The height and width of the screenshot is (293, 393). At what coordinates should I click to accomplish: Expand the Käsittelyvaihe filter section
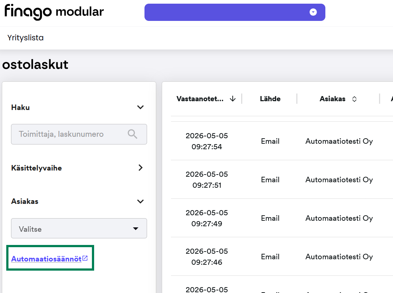click(140, 168)
